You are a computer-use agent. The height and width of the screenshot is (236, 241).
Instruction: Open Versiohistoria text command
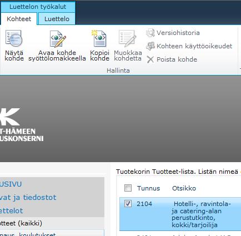(178, 33)
